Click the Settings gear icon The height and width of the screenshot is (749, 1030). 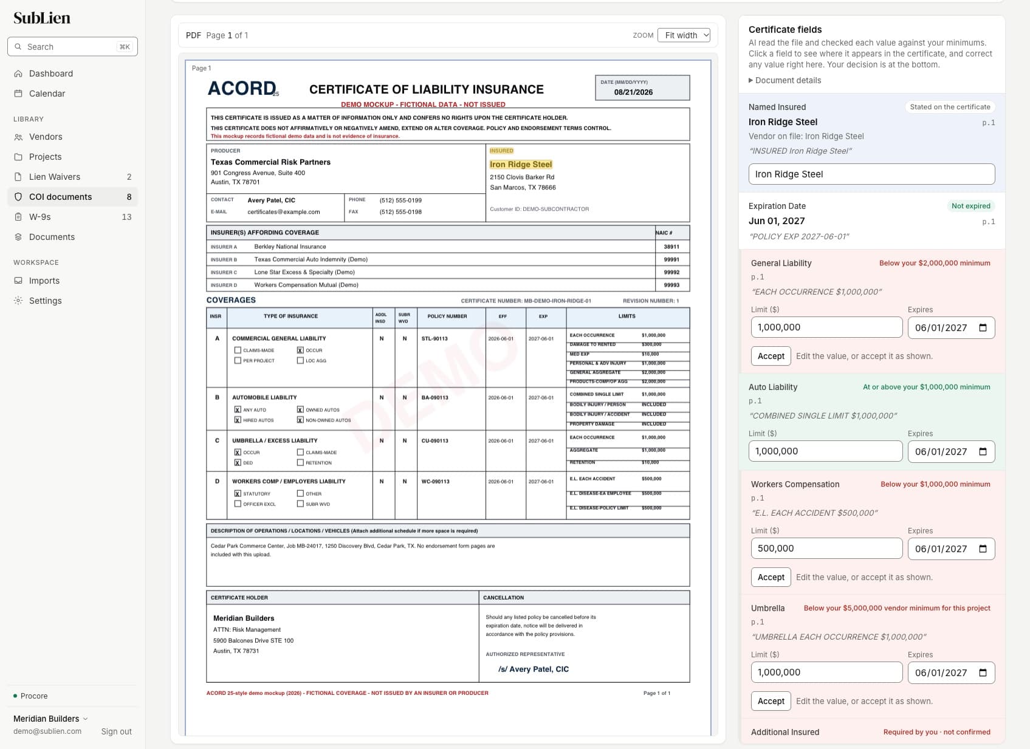[x=18, y=301]
